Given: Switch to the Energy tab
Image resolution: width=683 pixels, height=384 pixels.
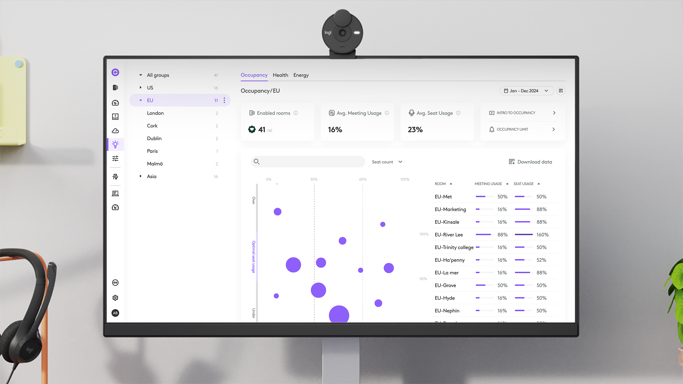Looking at the screenshot, I should (301, 75).
